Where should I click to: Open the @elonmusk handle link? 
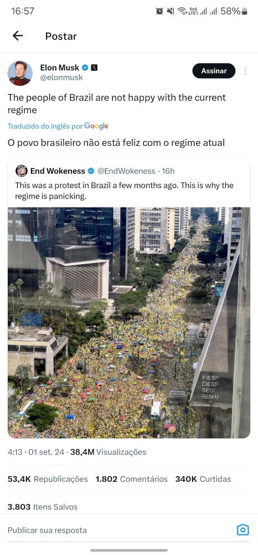click(x=61, y=78)
